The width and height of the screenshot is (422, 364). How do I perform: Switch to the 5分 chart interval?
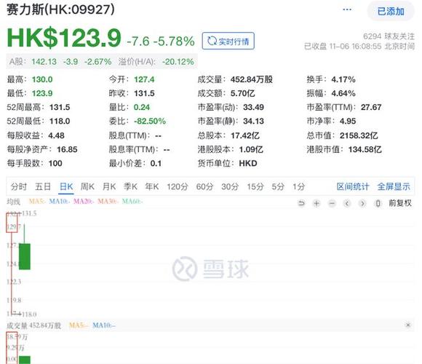tap(278, 186)
